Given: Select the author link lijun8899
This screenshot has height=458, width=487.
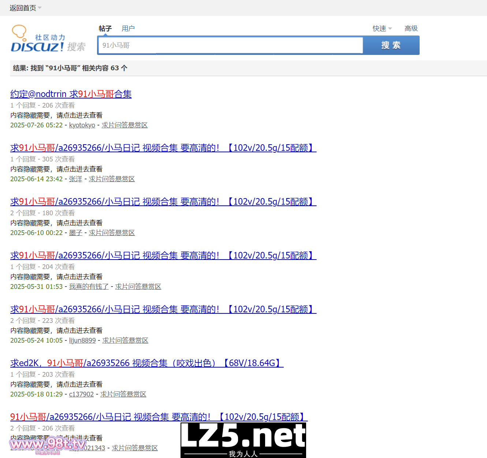Looking at the screenshot, I should click(x=82, y=340).
